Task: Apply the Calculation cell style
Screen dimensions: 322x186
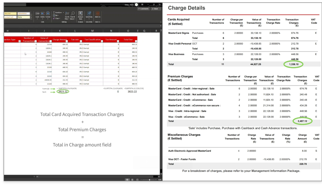Action: (x=23, y=13)
